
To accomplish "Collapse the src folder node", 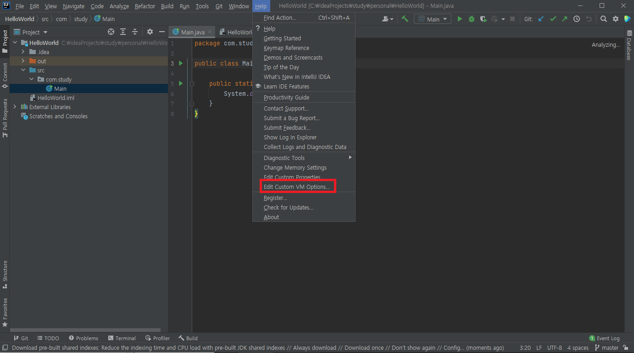I will [x=23, y=70].
